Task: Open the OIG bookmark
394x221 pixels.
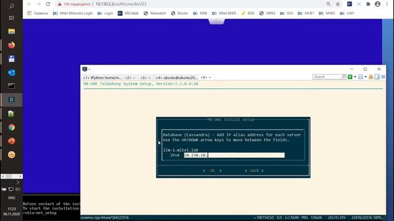Action: (x=286, y=14)
